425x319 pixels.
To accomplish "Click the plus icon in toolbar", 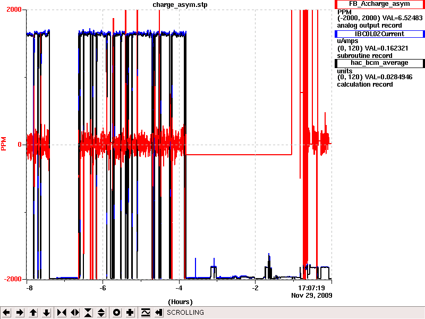I will tap(130, 313).
